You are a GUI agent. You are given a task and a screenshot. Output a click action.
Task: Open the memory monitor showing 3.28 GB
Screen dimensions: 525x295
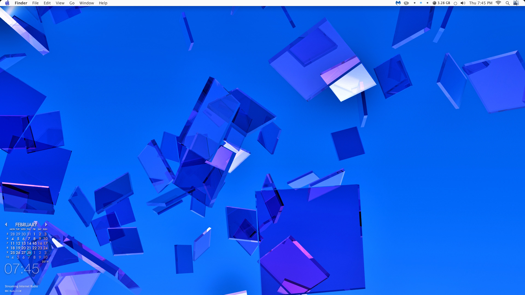click(441, 3)
